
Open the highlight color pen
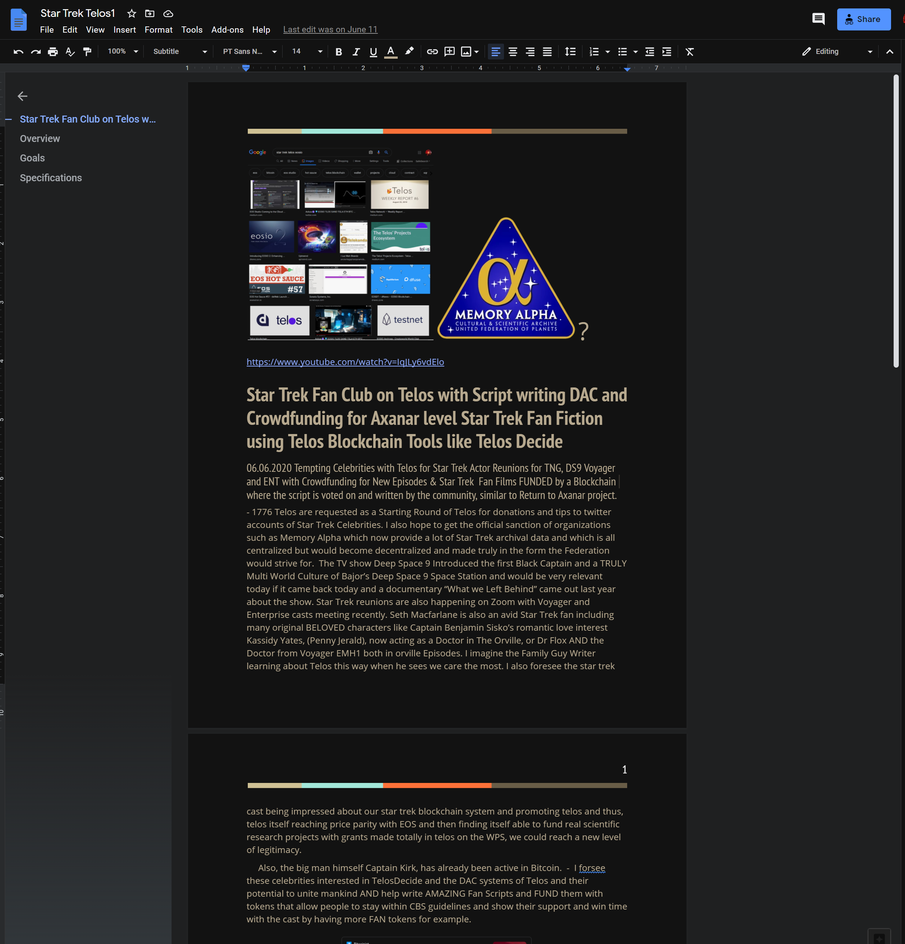pos(409,51)
